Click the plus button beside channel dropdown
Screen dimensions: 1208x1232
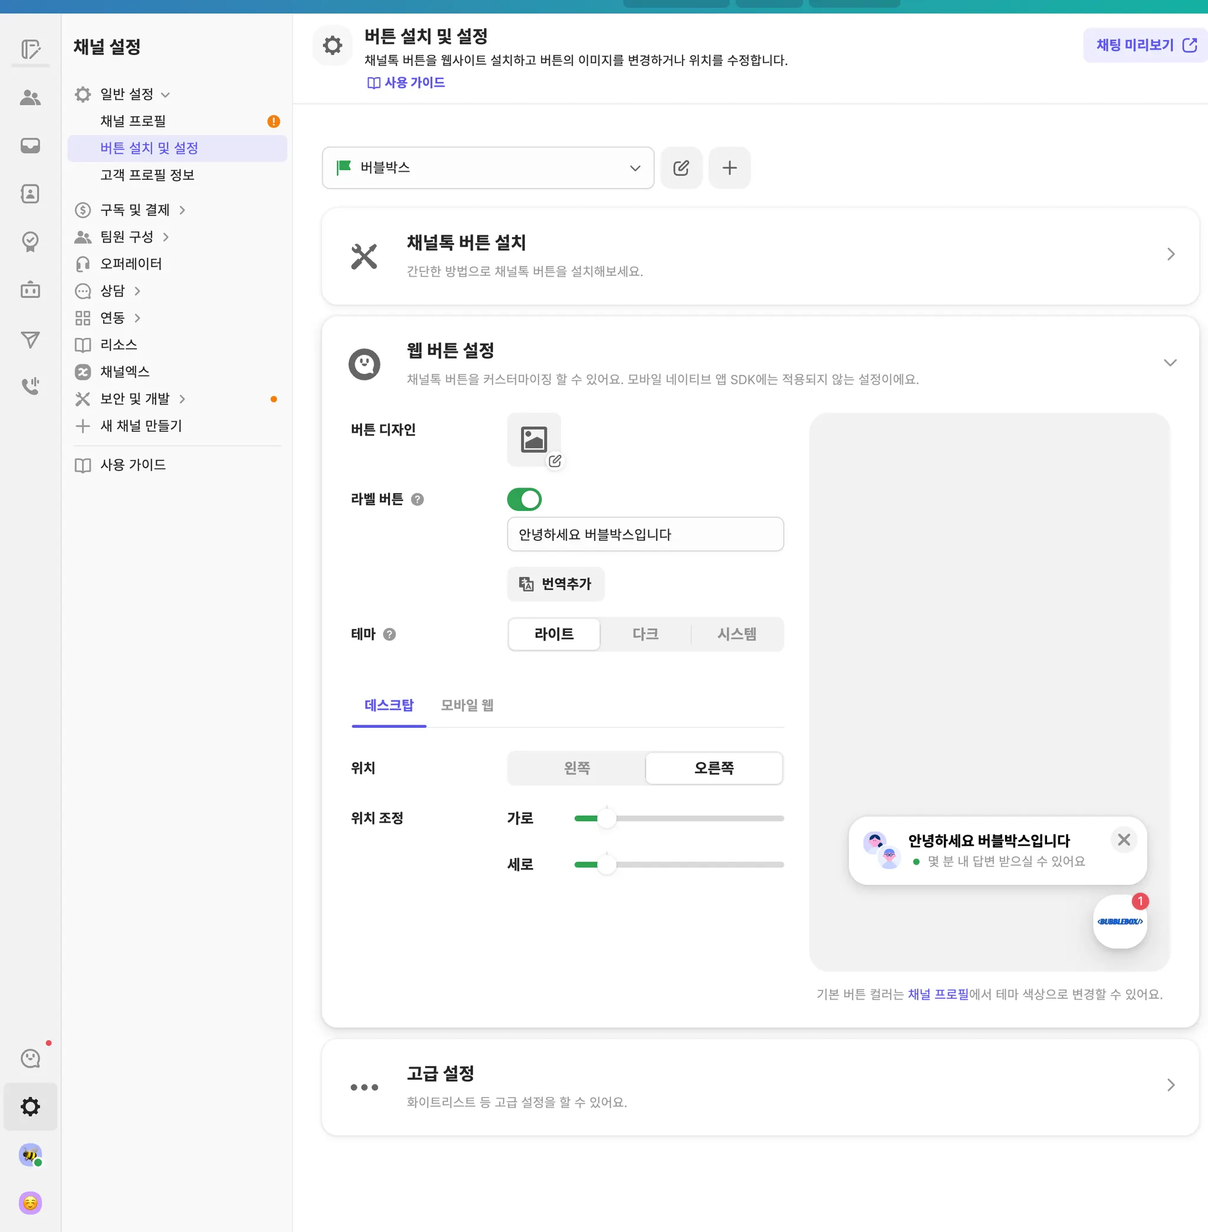729,167
